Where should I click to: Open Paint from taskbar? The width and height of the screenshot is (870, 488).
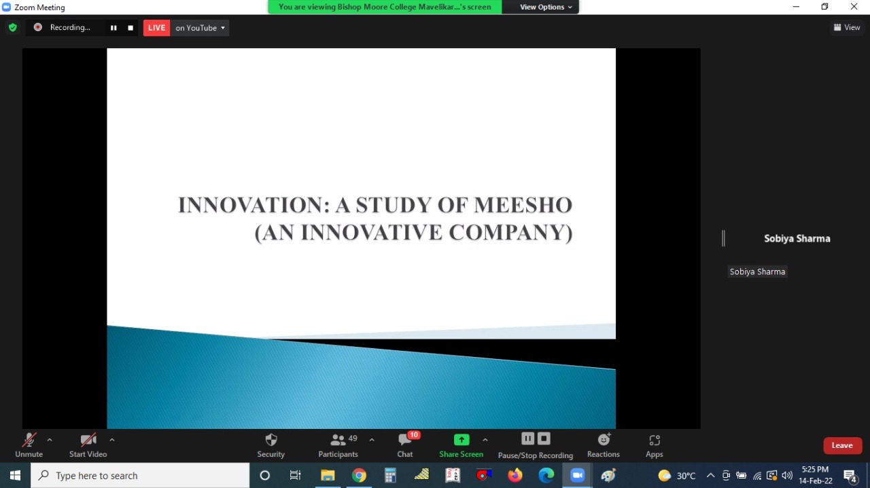(x=609, y=476)
